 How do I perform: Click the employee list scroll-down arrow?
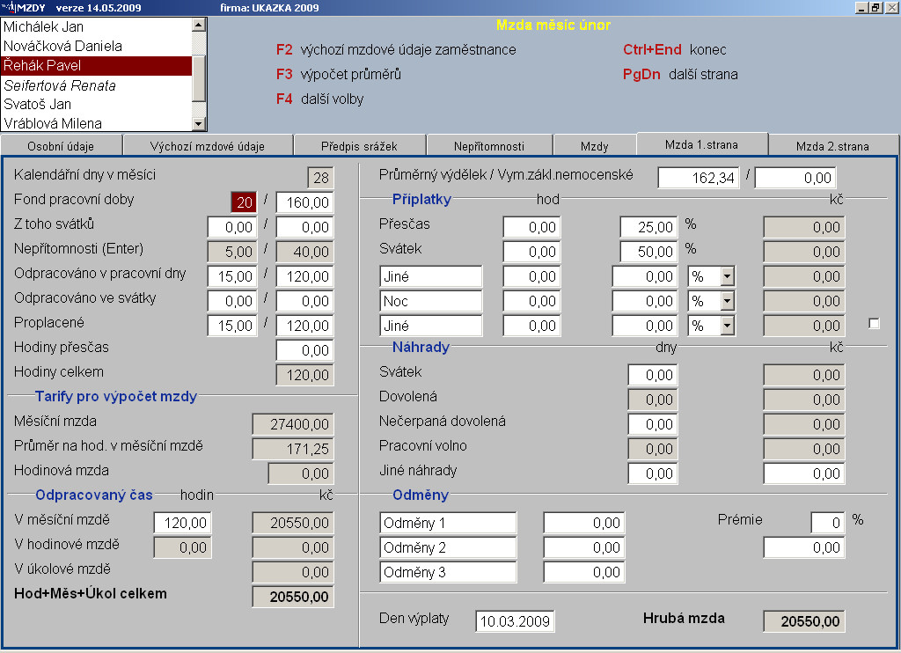198,123
